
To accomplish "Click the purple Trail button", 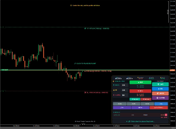I will pyautogui.click(x=122, y=108).
